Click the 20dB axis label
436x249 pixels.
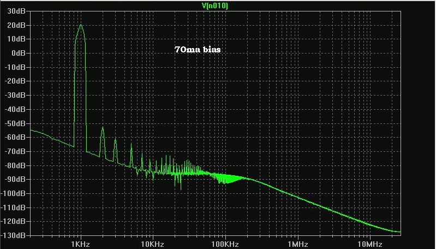click(x=16, y=25)
